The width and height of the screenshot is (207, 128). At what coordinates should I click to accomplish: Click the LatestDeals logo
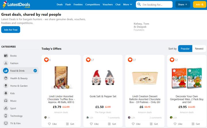click(16, 5)
